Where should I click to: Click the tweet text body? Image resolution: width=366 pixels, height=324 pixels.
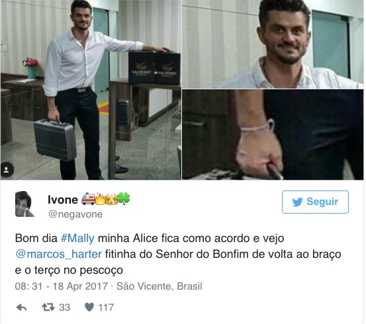pyautogui.click(x=178, y=255)
